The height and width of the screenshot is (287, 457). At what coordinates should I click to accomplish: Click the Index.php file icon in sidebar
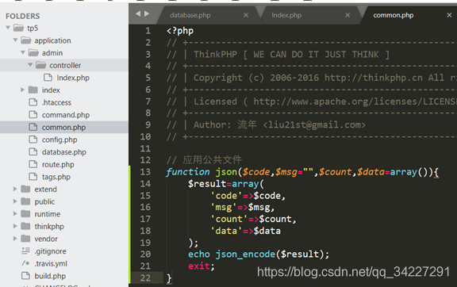click(48, 78)
